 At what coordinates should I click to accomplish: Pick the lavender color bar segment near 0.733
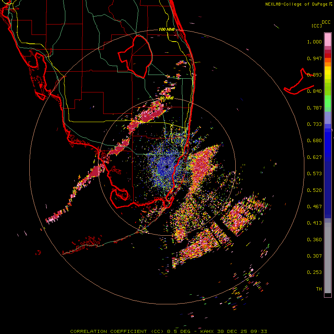[x=328, y=118]
